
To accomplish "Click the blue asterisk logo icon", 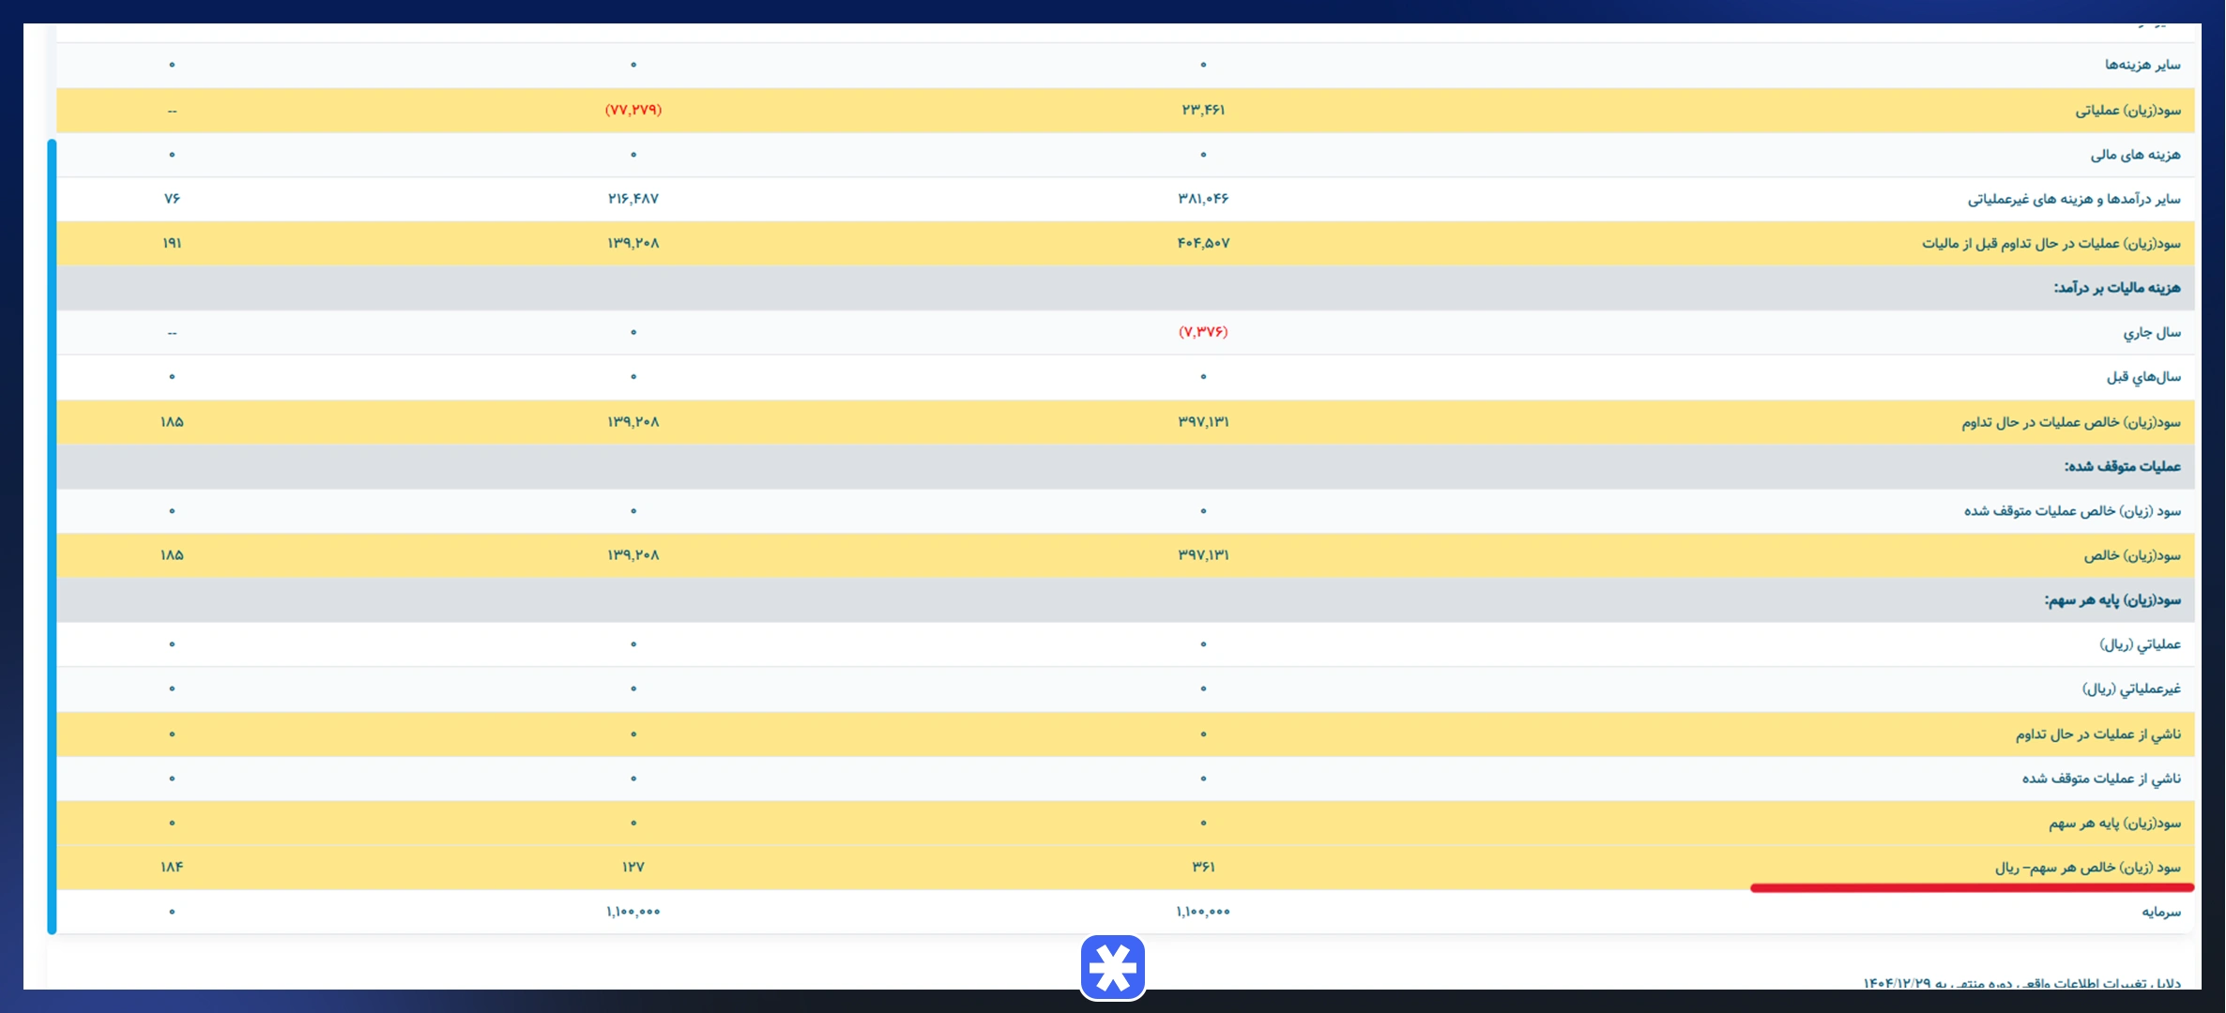I will [x=1112, y=967].
